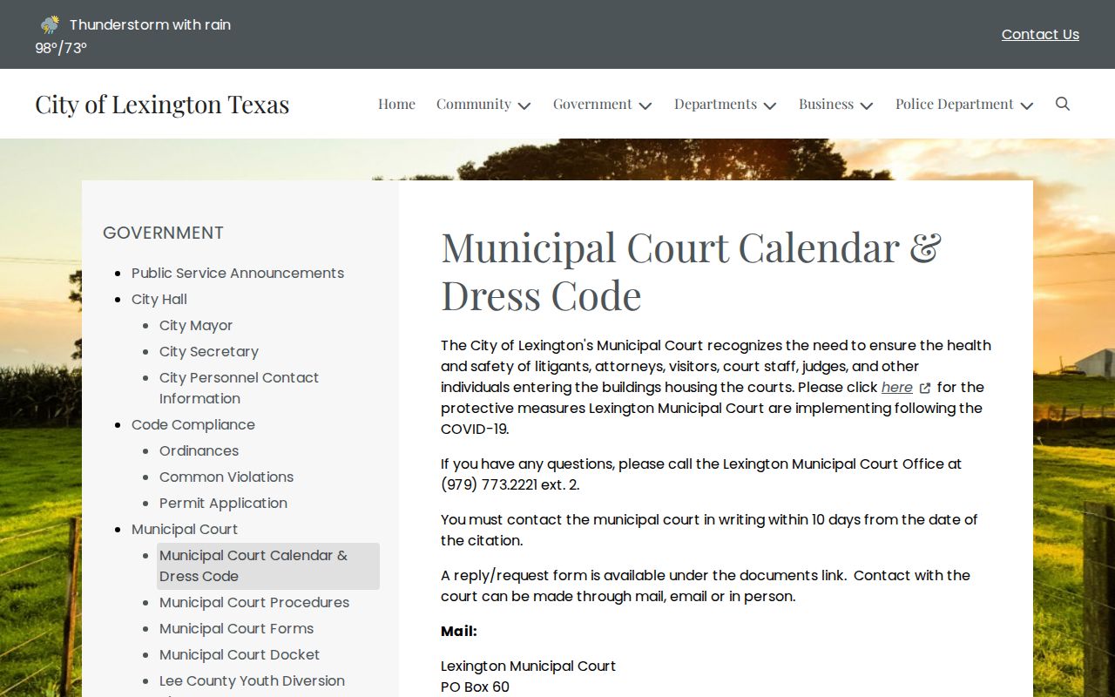Expand the Departments dropdown chevron
Viewport: 1115px width, 697px height.
(770, 105)
